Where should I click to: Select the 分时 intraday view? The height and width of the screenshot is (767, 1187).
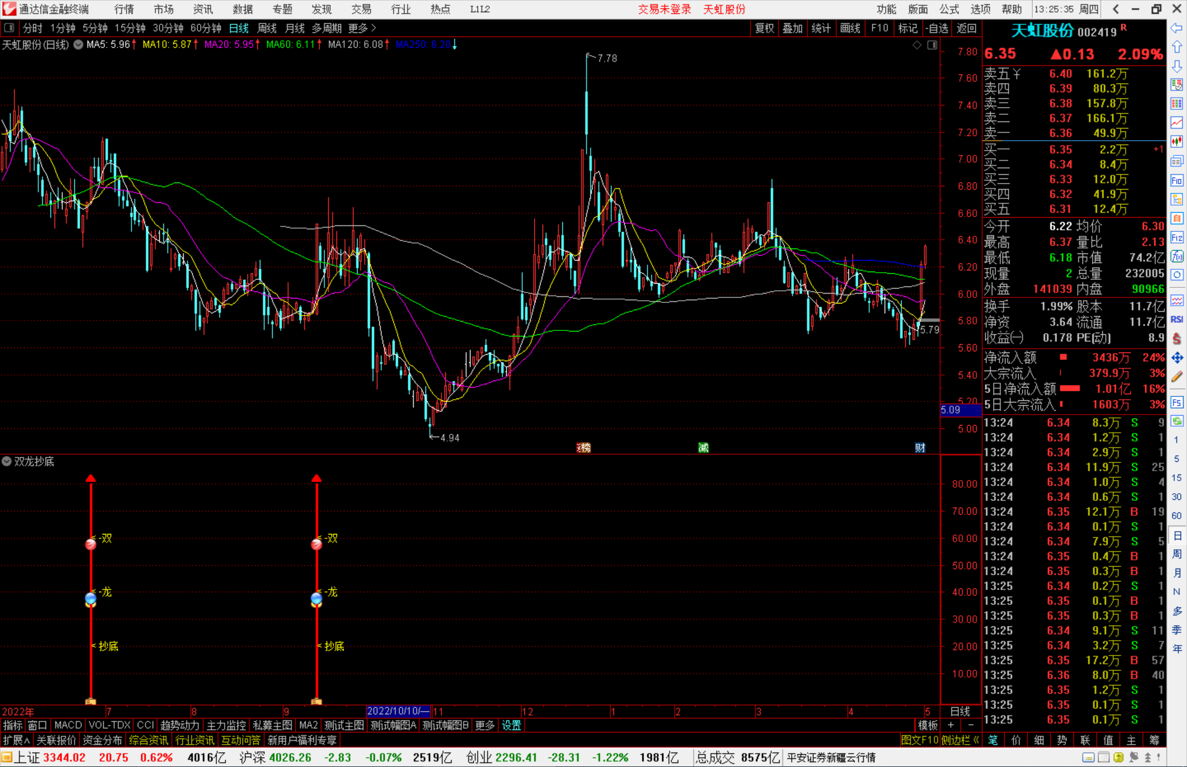coord(32,28)
